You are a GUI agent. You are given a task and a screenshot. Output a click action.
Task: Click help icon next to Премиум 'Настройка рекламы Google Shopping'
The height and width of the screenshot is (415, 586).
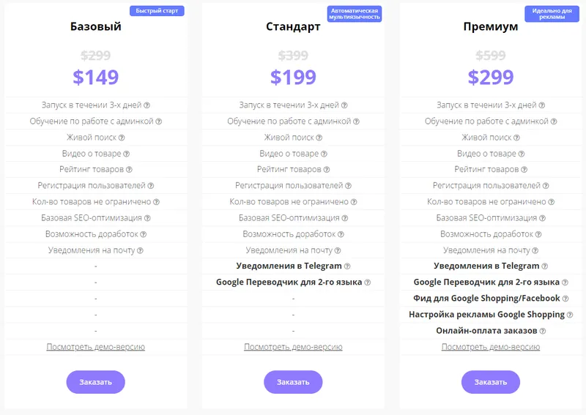[x=570, y=315]
